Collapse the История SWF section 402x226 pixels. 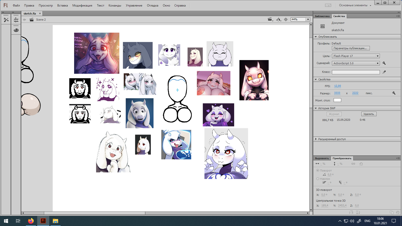point(316,108)
